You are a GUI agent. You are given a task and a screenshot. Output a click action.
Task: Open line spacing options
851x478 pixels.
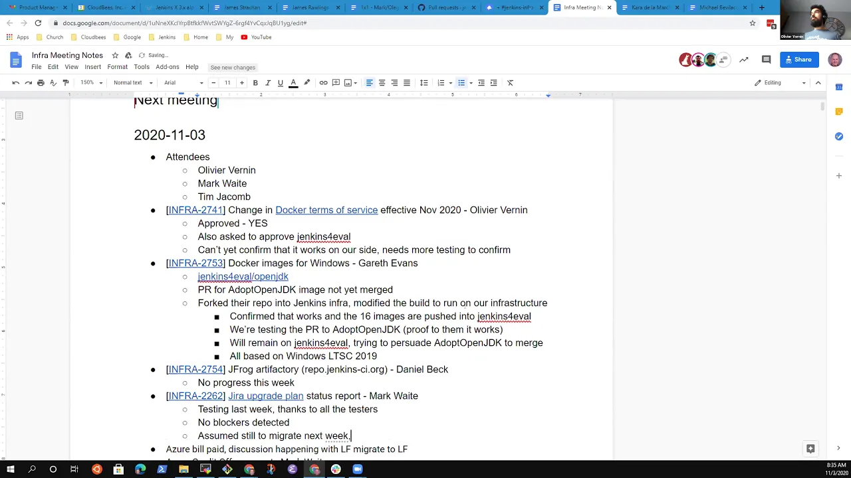[x=424, y=83]
